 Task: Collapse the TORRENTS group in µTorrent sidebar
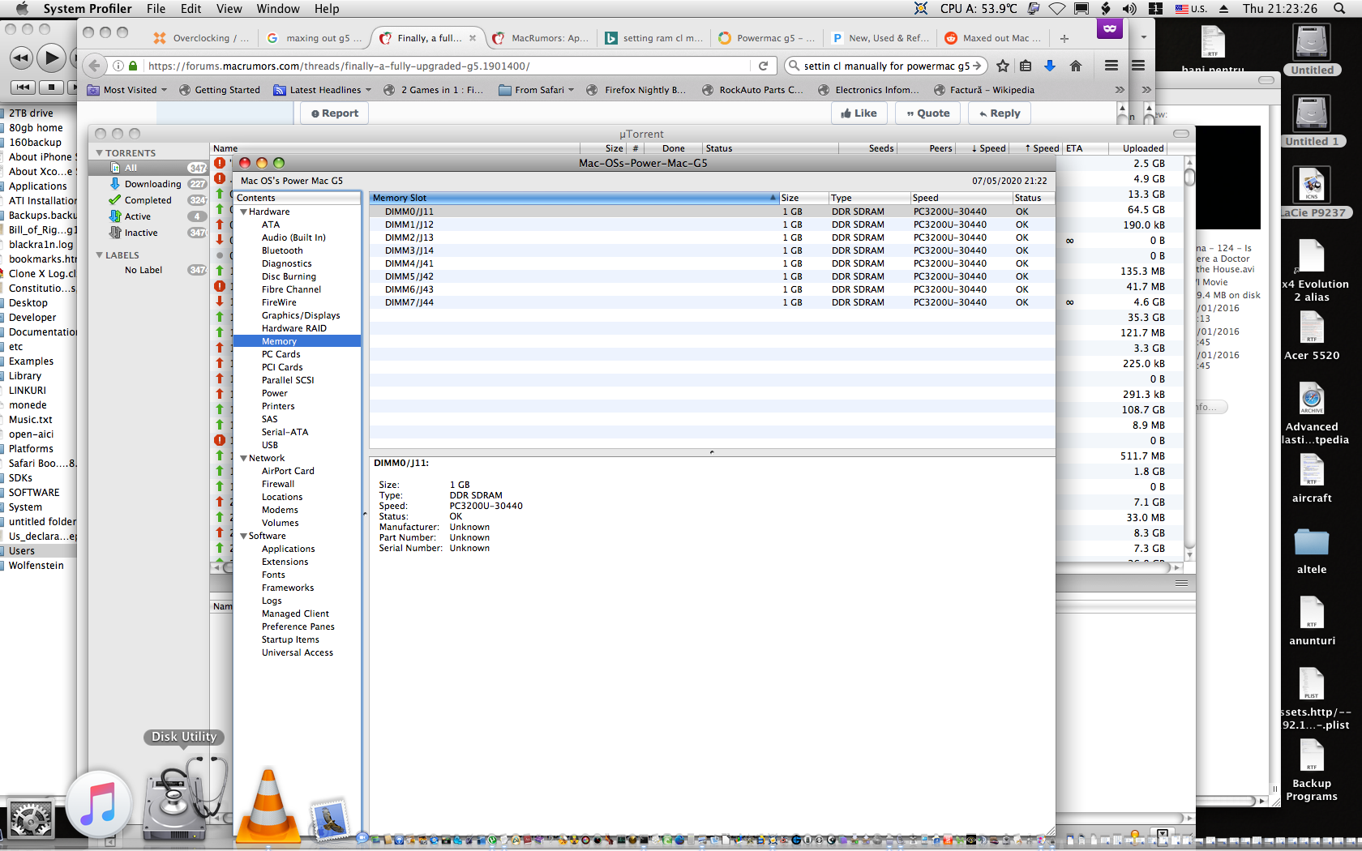pyautogui.click(x=100, y=153)
